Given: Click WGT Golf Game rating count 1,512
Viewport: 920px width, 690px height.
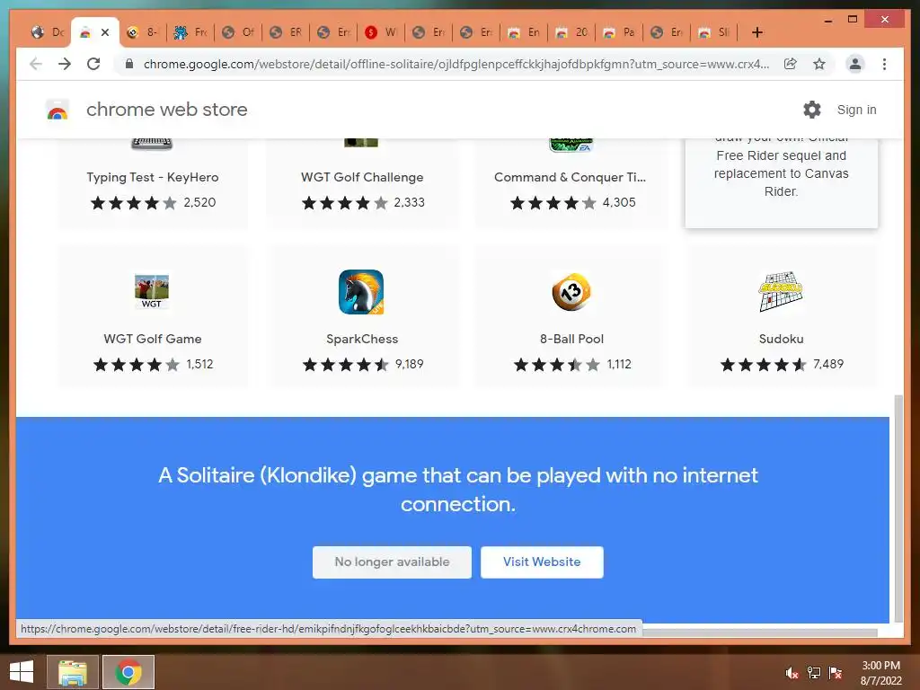Looking at the screenshot, I should [199, 365].
